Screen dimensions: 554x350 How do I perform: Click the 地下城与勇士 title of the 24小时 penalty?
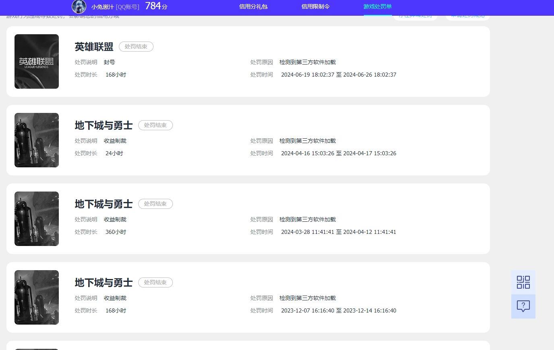point(104,125)
